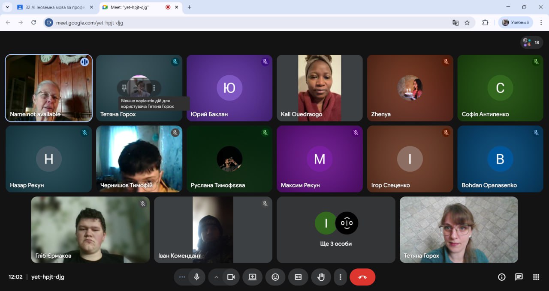Expand video settings arrow next to camera

click(x=216, y=277)
